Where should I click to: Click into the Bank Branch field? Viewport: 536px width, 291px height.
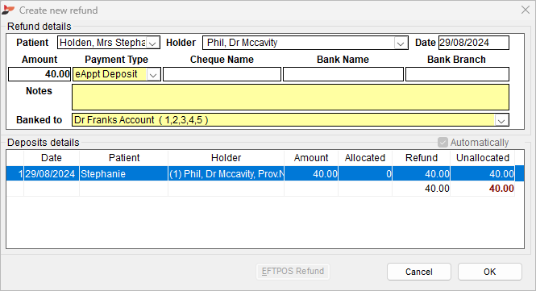click(457, 74)
